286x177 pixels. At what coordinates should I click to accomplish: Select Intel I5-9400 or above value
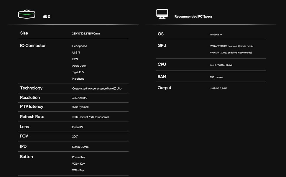(x=221, y=65)
